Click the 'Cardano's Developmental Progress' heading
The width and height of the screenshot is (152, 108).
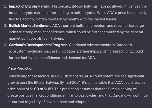[38, 45]
